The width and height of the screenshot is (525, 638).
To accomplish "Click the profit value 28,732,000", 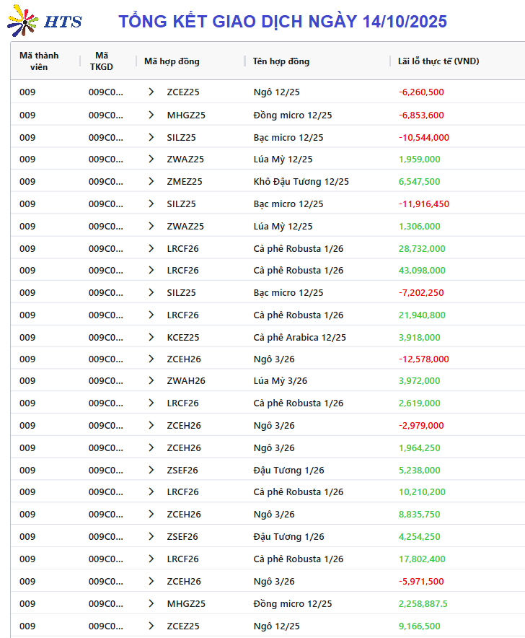I will click(x=421, y=248).
